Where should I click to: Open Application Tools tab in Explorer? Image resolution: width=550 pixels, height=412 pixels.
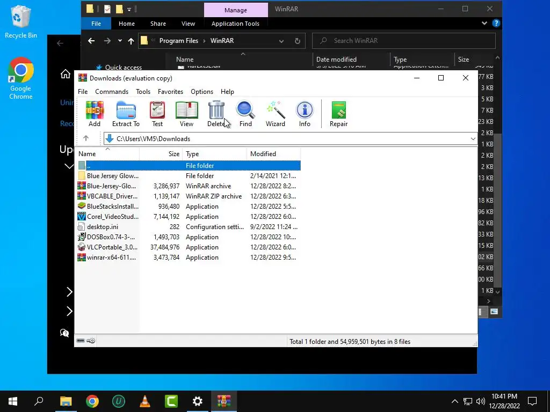coord(235,24)
